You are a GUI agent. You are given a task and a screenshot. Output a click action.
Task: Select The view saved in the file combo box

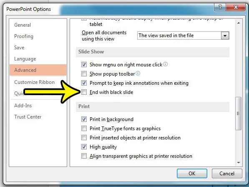pos(183,35)
